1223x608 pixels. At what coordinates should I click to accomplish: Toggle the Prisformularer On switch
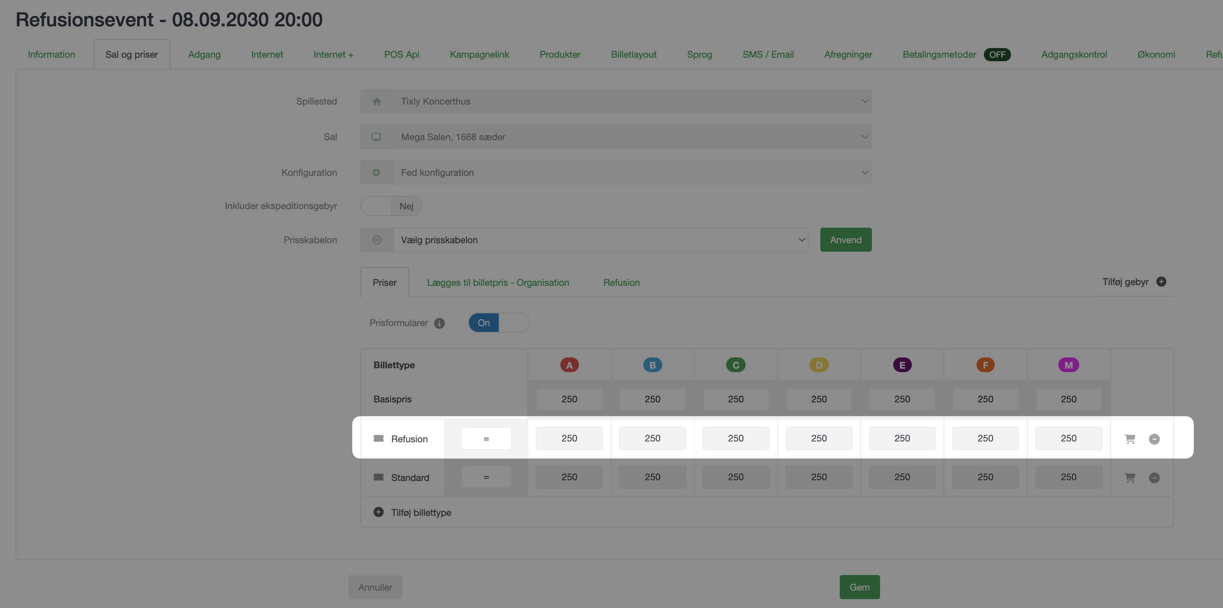pos(499,323)
